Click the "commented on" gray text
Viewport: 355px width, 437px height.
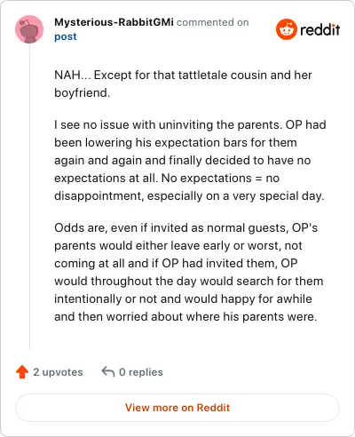pyautogui.click(x=213, y=22)
